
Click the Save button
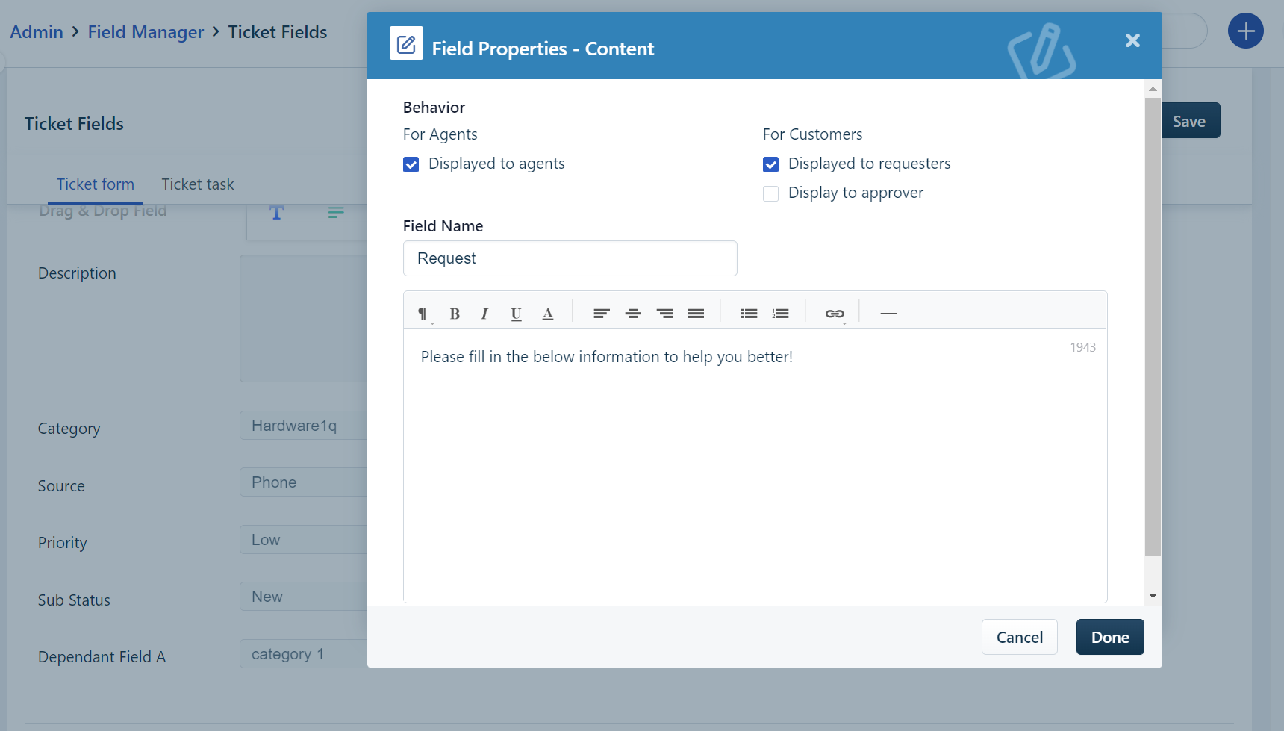[x=1191, y=121]
